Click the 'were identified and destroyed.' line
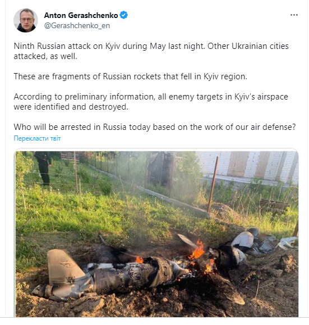 click(x=71, y=107)
